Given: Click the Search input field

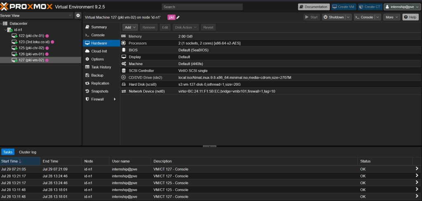Looking at the screenshot, I should pyautogui.click(x=202, y=7).
